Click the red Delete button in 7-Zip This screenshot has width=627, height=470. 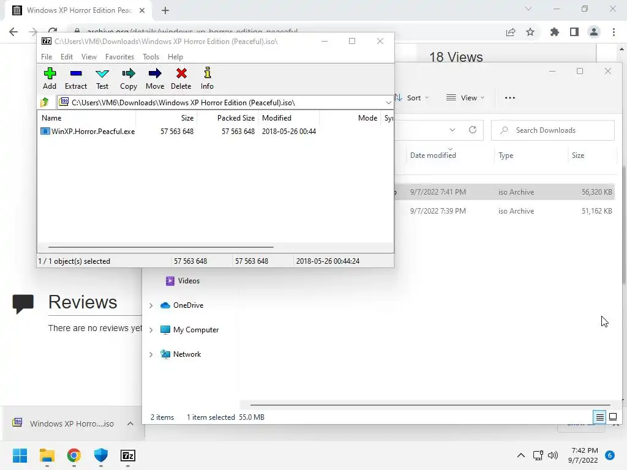pos(181,79)
